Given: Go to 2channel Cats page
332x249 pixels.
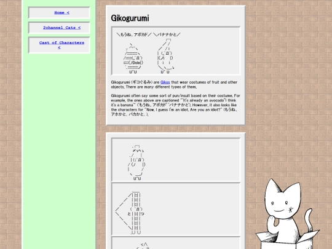Looking at the screenshot, I should [x=61, y=28].
